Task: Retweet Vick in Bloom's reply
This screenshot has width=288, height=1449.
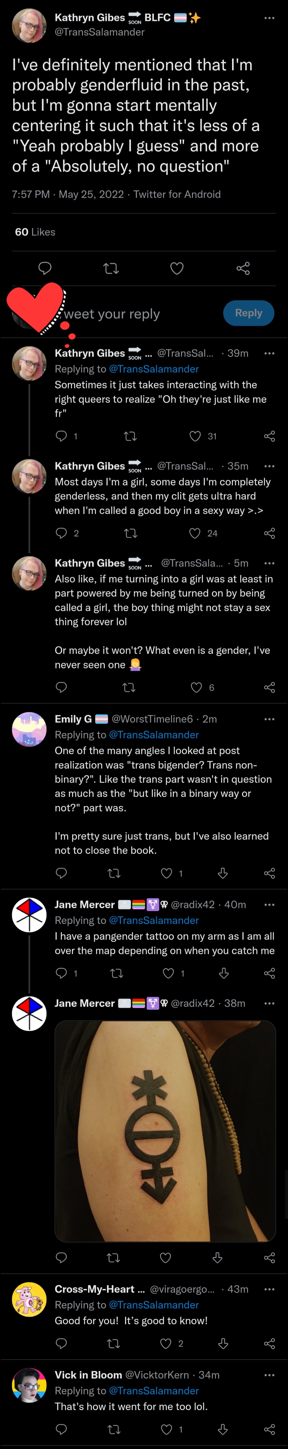Action: (x=114, y=1429)
